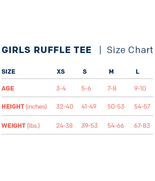The width and height of the screenshot is (155, 181).
Task: Click the Size Chart heading text
Action: point(130,50)
